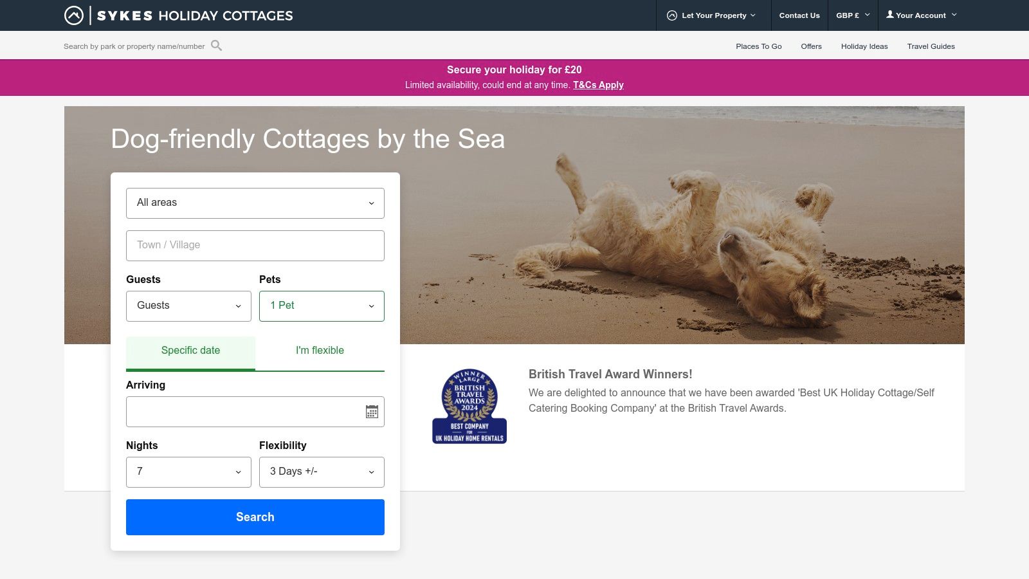Change the Pets dropdown from 1 Pet
Viewport: 1029px width, 579px height.
321,306
